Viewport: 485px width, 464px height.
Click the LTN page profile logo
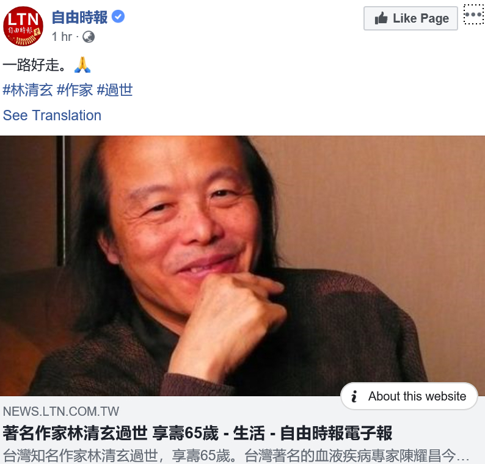[x=23, y=26]
